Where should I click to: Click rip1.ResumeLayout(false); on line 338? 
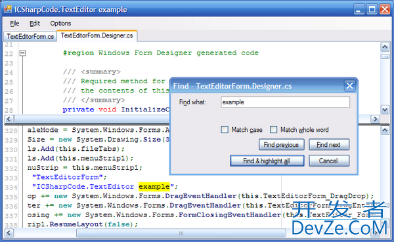click(x=83, y=224)
